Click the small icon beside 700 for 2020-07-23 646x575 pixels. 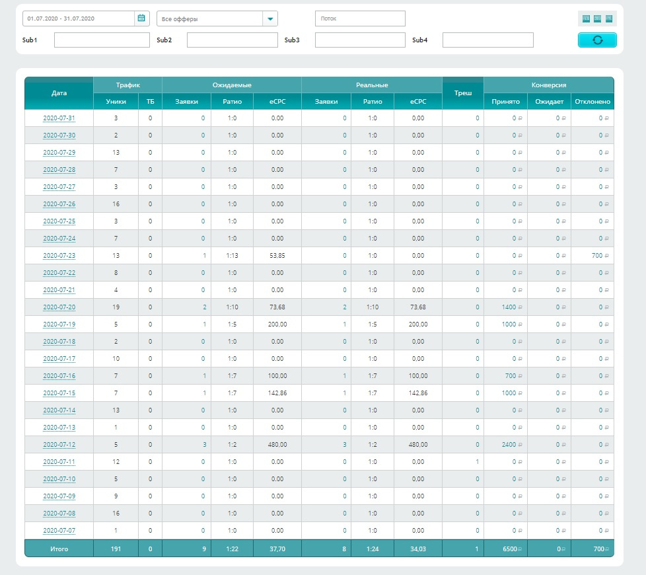pos(607,256)
